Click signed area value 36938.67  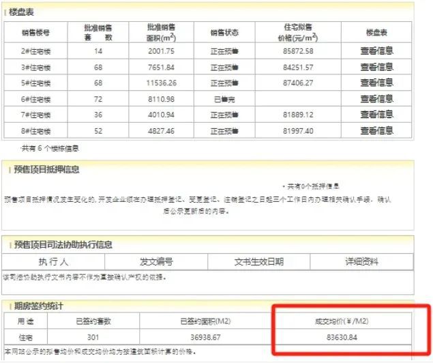pyautogui.click(x=205, y=337)
